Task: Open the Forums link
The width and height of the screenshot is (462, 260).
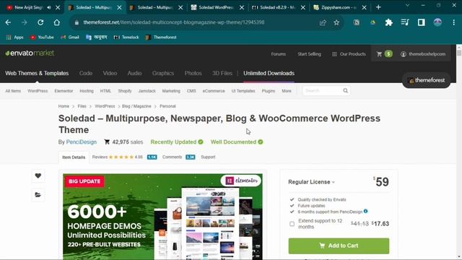Action: tap(279, 54)
